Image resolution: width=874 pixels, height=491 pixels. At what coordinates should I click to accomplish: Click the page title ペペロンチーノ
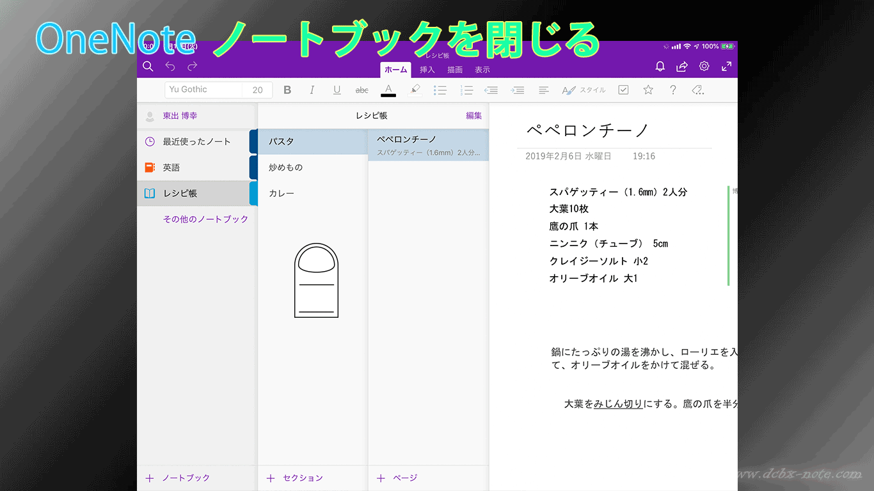tap(587, 131)
